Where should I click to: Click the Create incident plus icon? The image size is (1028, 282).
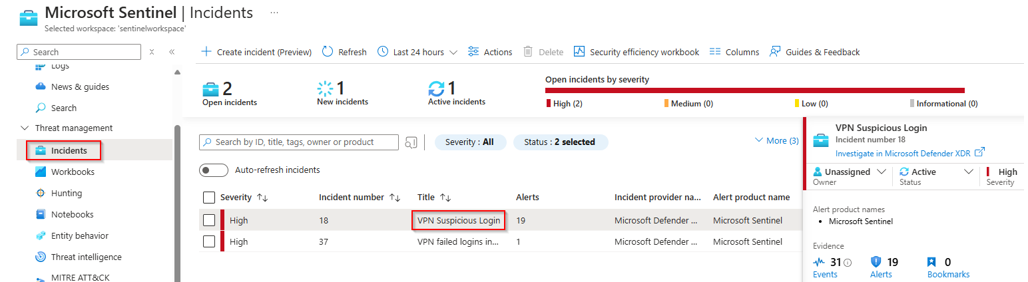[x=206, y=52]
